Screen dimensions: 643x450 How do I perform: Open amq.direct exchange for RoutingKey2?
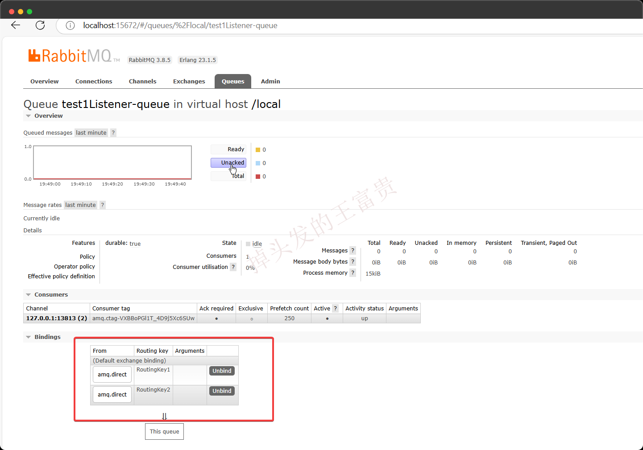[x=112, y=395]
